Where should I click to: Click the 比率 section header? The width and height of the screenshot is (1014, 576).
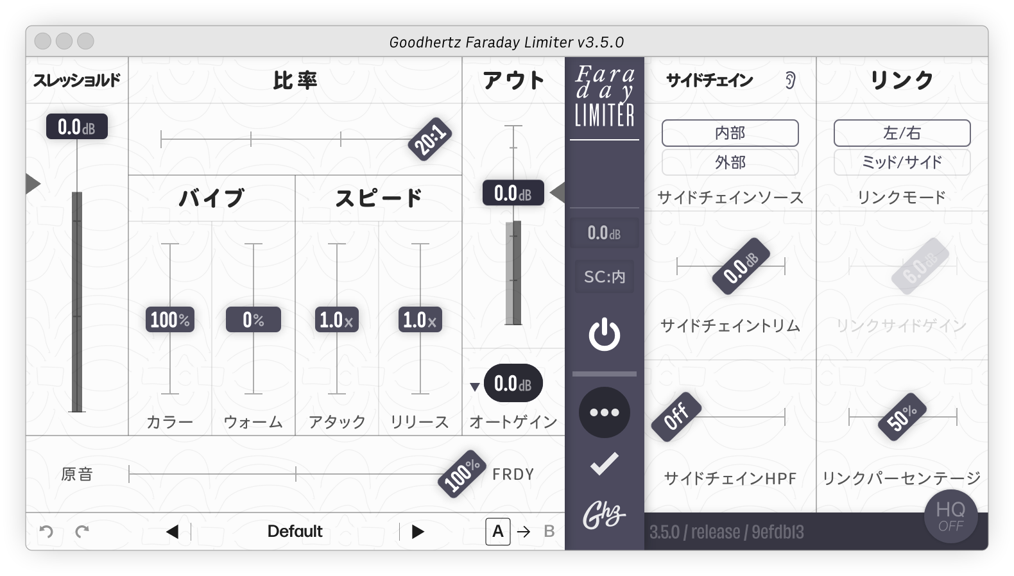pyautogui.click(x=295, y=80)
